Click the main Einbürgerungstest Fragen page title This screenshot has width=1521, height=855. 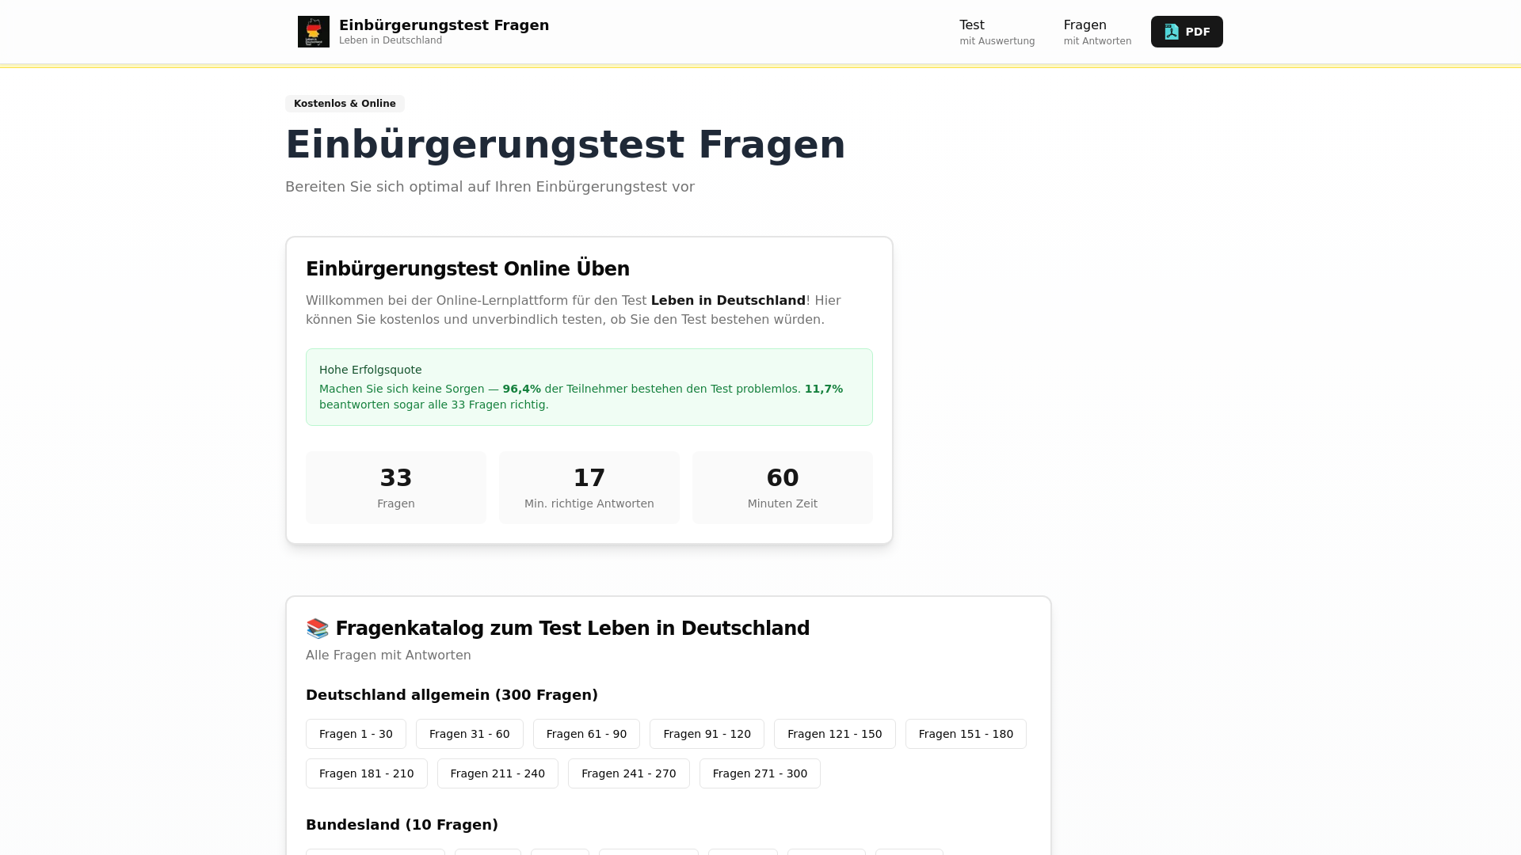click(566, 145)
